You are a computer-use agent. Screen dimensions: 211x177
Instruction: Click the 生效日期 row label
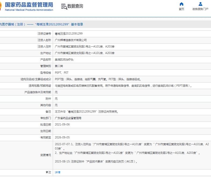click(x=46, y=131)
